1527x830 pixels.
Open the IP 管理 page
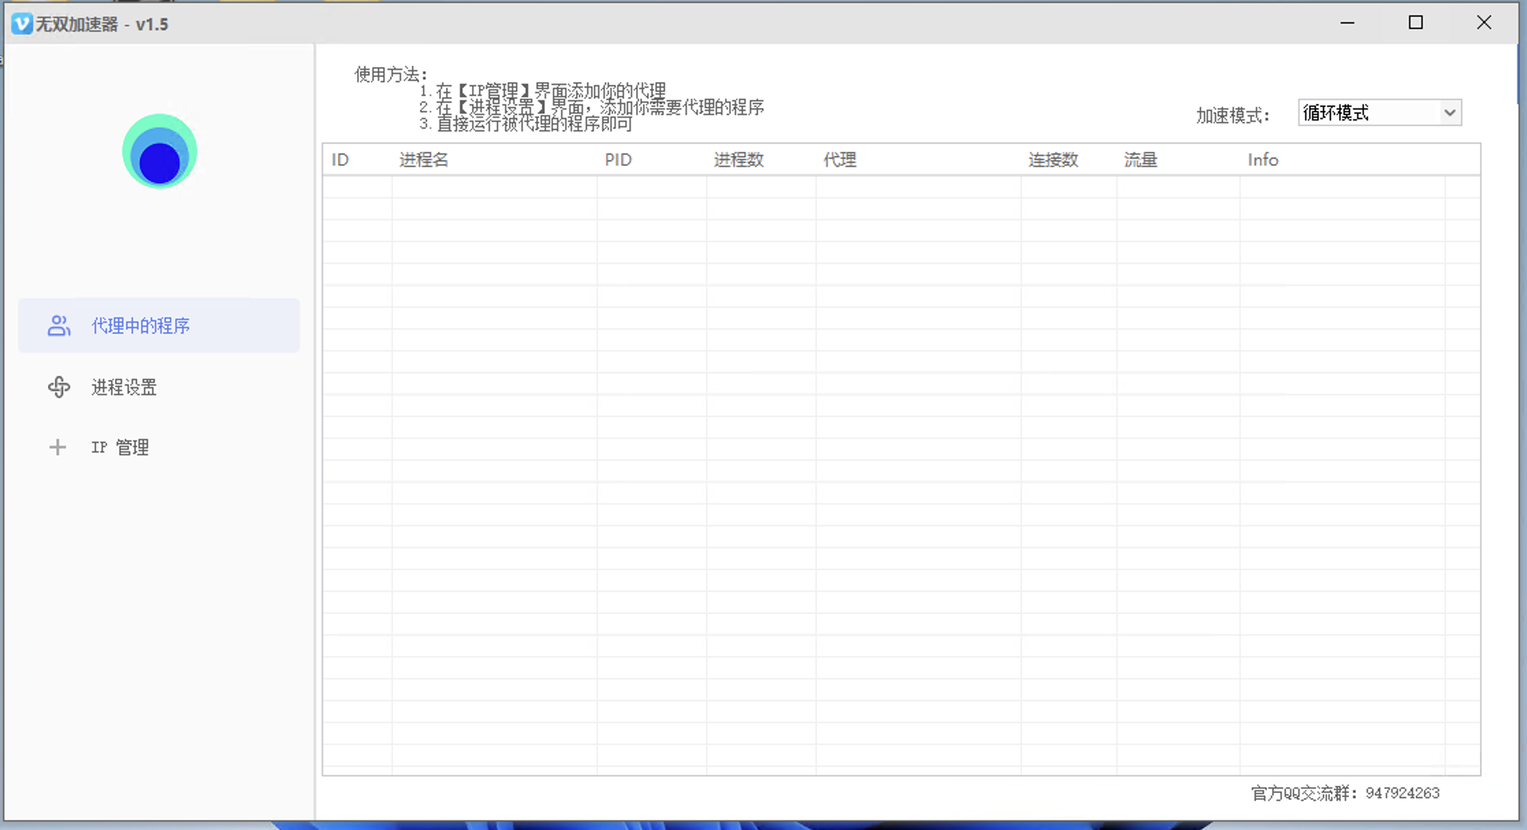(x=120, y=447)
